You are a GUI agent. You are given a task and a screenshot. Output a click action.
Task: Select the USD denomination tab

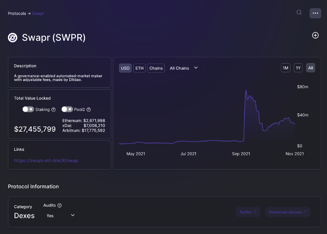(x=125, y=68)
